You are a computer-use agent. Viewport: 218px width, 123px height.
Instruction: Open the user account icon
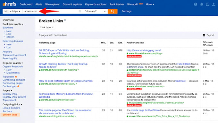214,4
